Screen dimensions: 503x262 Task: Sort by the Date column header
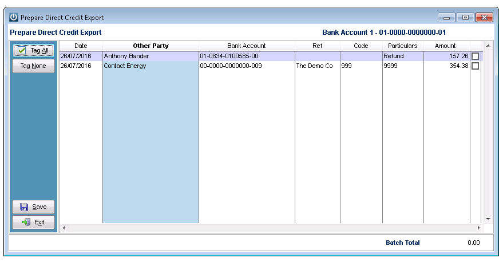[81, 46]
